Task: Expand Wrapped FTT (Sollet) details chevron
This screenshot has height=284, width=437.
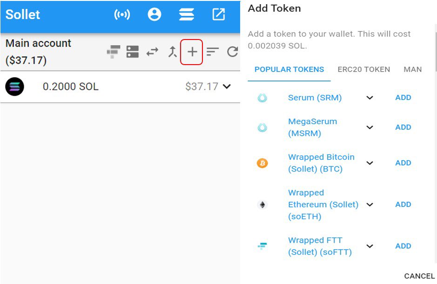Action: [x=370, y=246]
